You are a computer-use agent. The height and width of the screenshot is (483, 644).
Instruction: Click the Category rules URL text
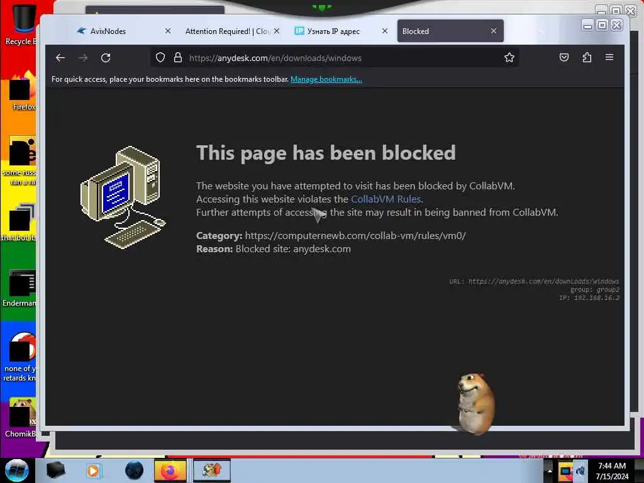click(x=355, y=236)
